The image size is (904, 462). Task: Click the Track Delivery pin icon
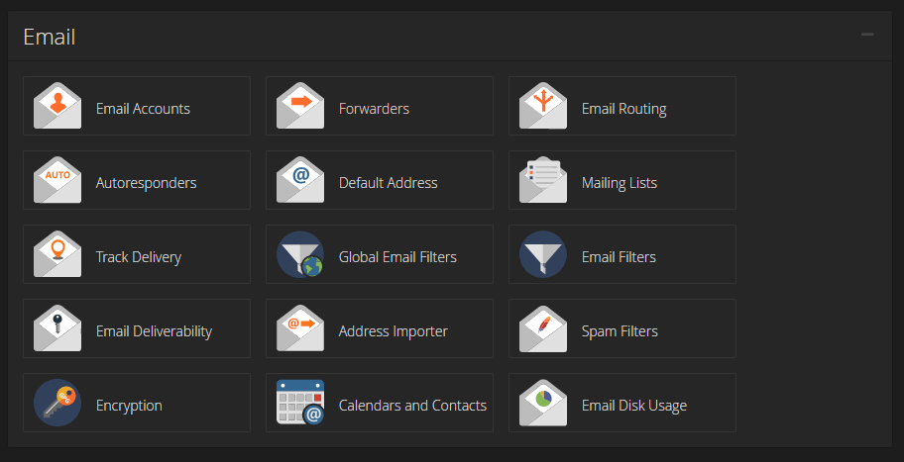click(57, 254)
